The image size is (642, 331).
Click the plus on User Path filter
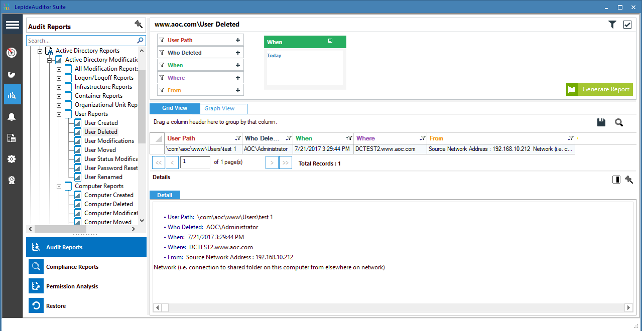point(237,40)
